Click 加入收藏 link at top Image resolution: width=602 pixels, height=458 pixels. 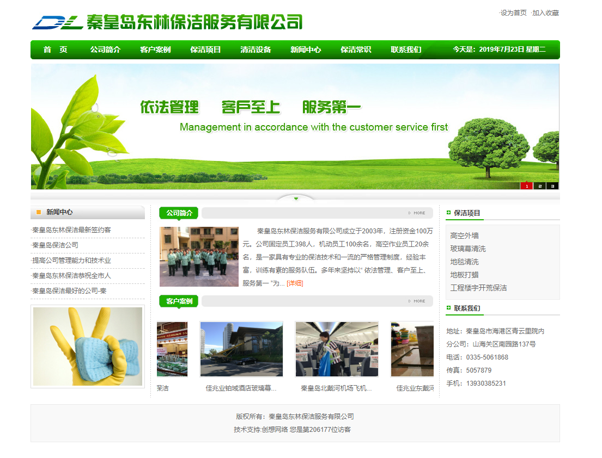point(545,13)
